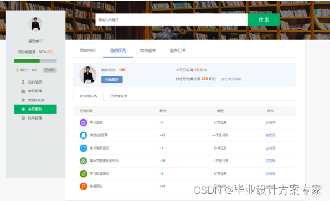Image resolution: width=330 pixels, height=201 pixels.
Task: Click the avatar in the points summary
Action: pyautogui.click(x=88, y=75)
